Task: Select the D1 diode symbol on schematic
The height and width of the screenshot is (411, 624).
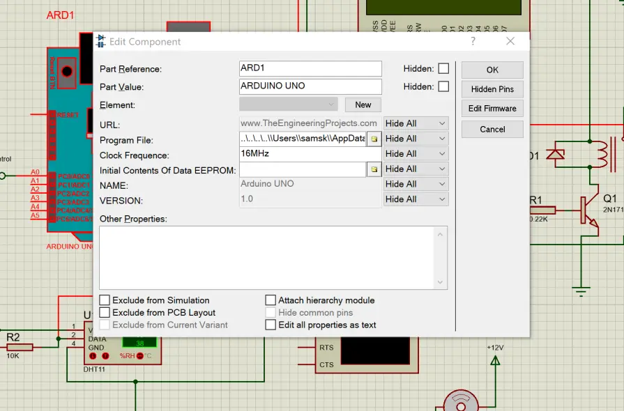Action: [x=556, y=154]
